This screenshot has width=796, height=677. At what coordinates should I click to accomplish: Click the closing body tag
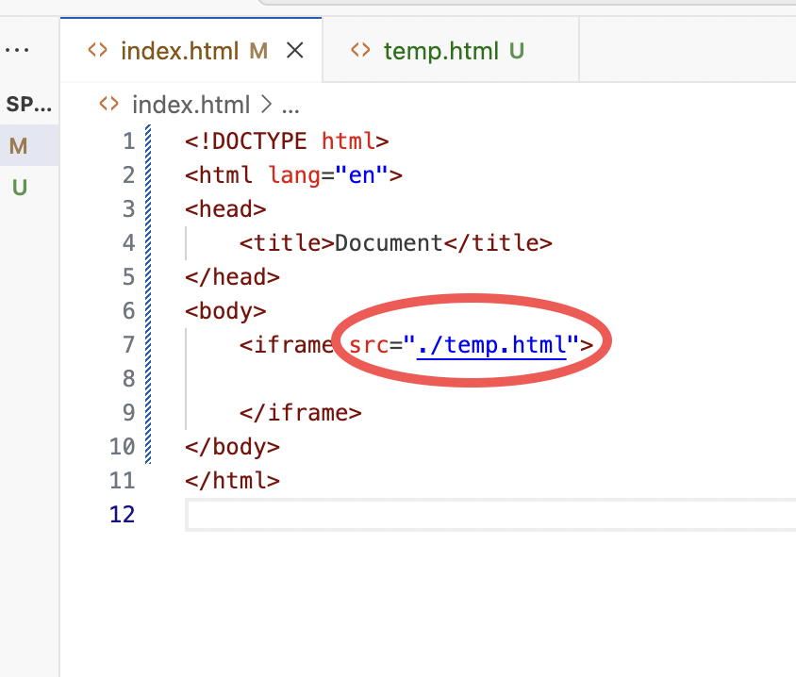point(233,447)
